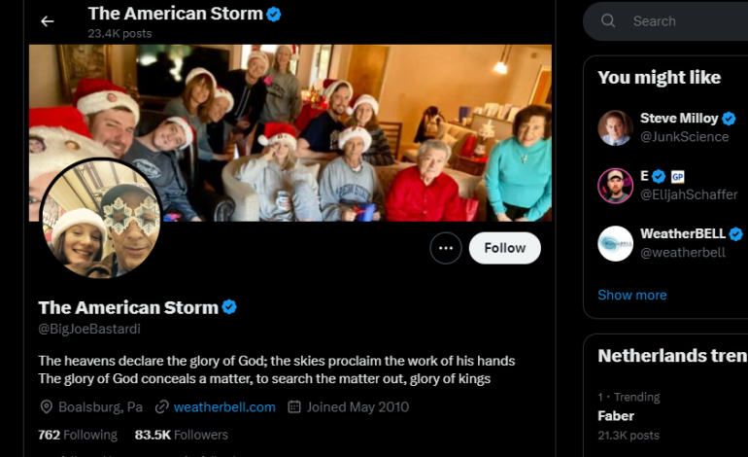Image resolution: width=748 pixels, height=457 pixels.
Task: Open the weatherbell.com website link
Action: click(x=224, y=407)
